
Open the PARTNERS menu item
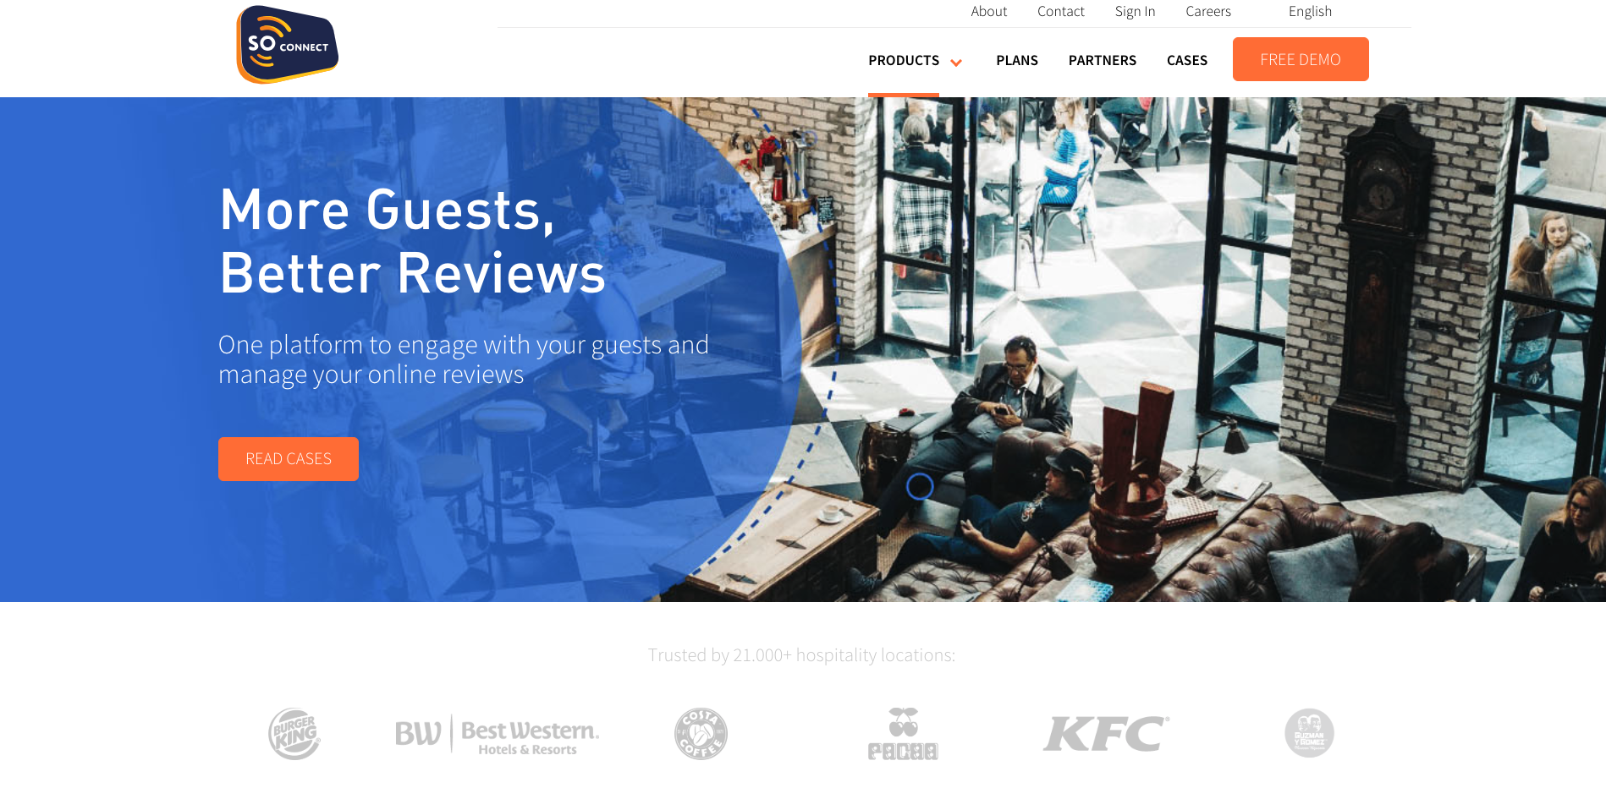1103,60
